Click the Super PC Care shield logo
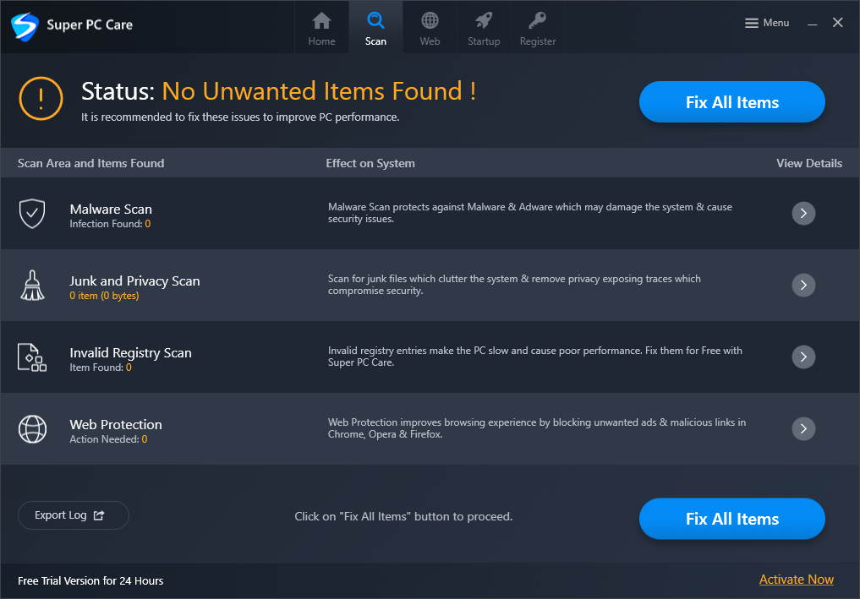This screenshot has height=599, width=860. click(25, 25)
